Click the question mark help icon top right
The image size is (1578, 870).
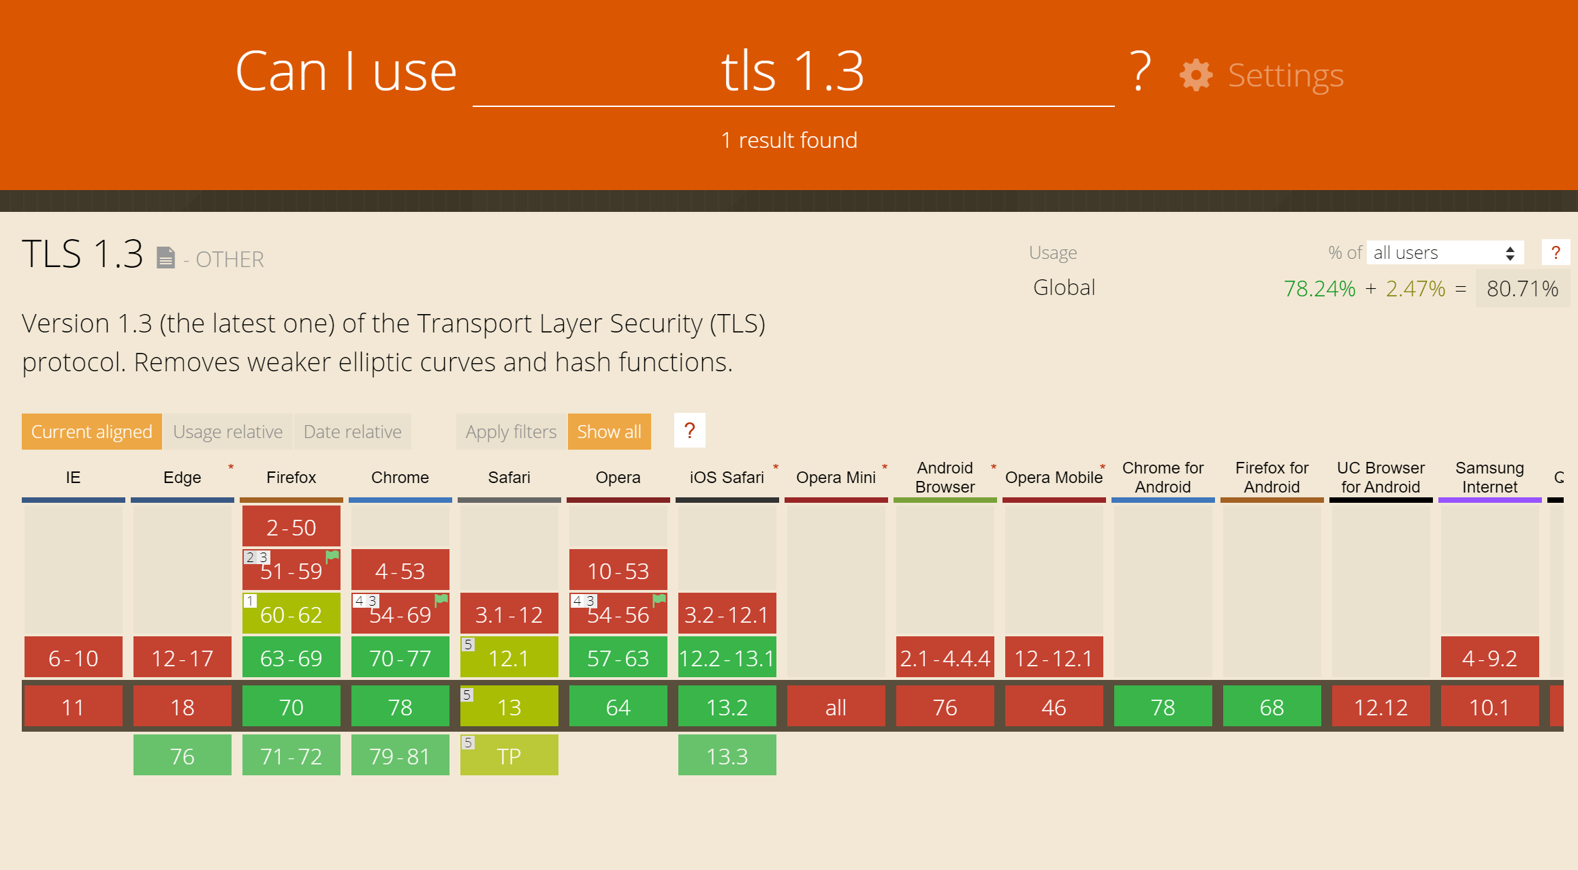(1137, 71)
